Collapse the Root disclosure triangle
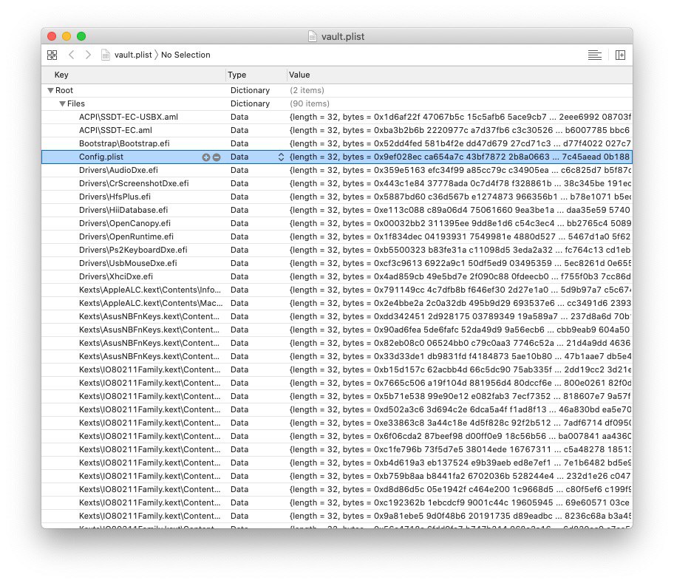The image size is (674, 583). 51,90
